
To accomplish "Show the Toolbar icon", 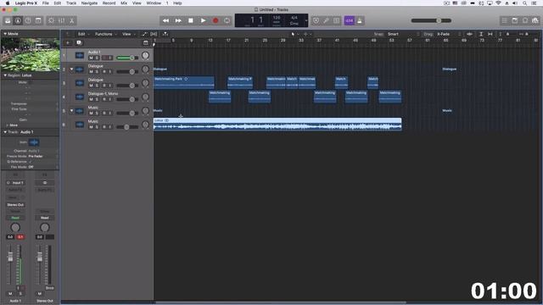I will click(38, 20).
